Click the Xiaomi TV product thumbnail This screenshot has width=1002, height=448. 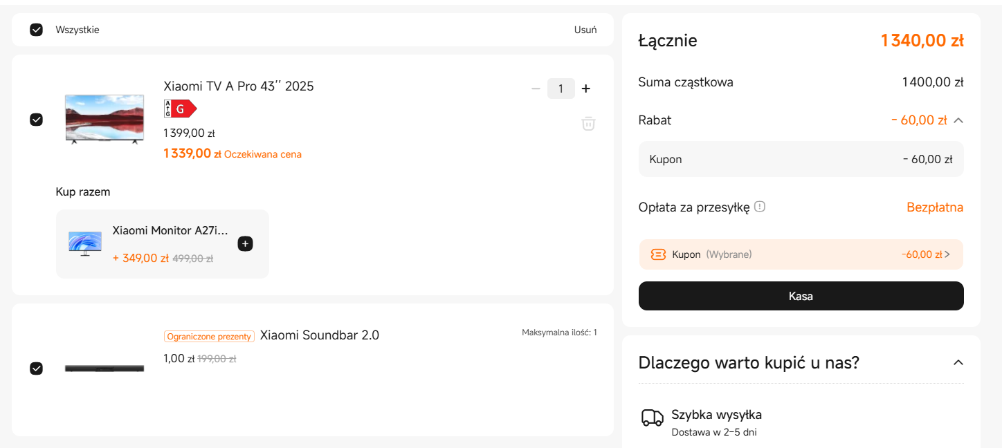coord(104,120)
